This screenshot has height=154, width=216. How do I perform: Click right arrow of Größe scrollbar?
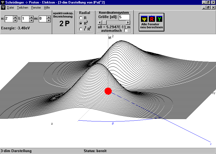click(x=128, y=22)
